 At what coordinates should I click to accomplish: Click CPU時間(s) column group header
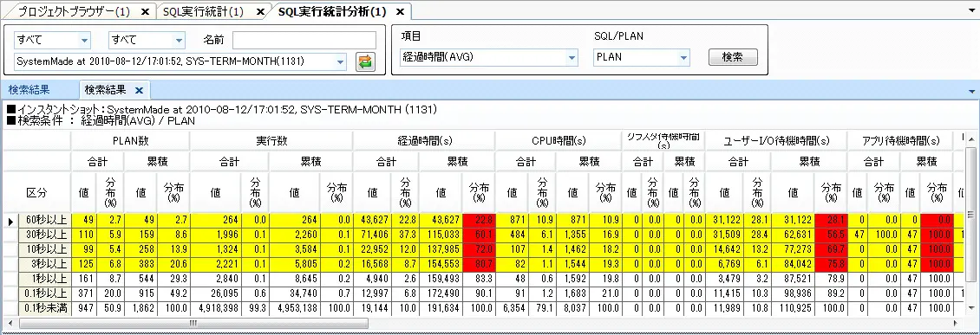pyautogui.click(x=559, y=141)
